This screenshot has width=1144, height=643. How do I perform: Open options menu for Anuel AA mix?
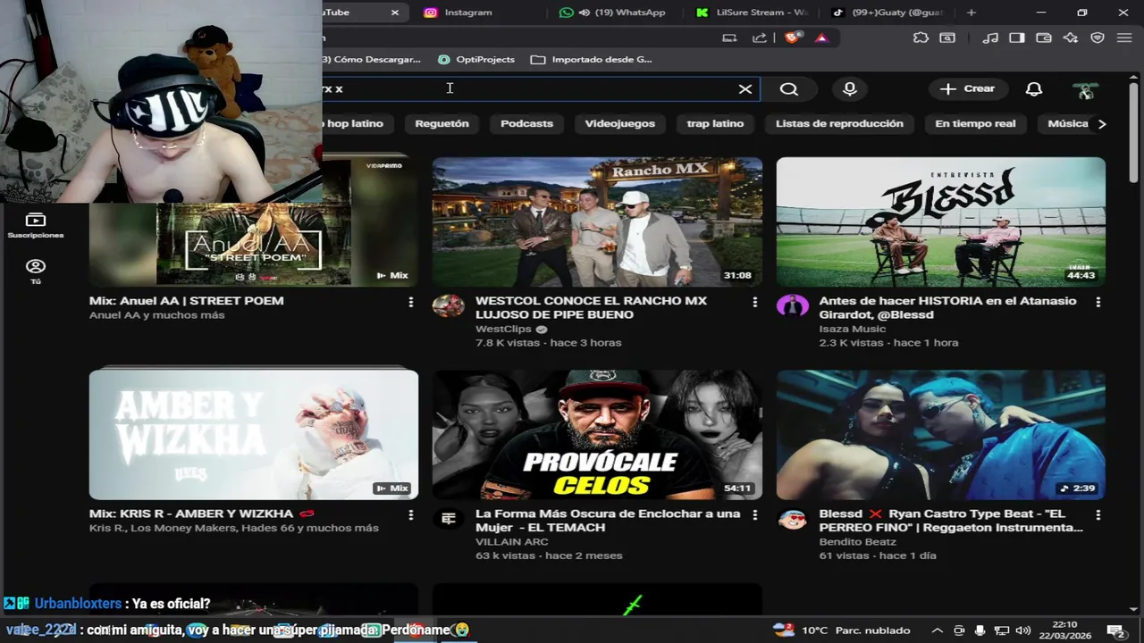point(410,303)
